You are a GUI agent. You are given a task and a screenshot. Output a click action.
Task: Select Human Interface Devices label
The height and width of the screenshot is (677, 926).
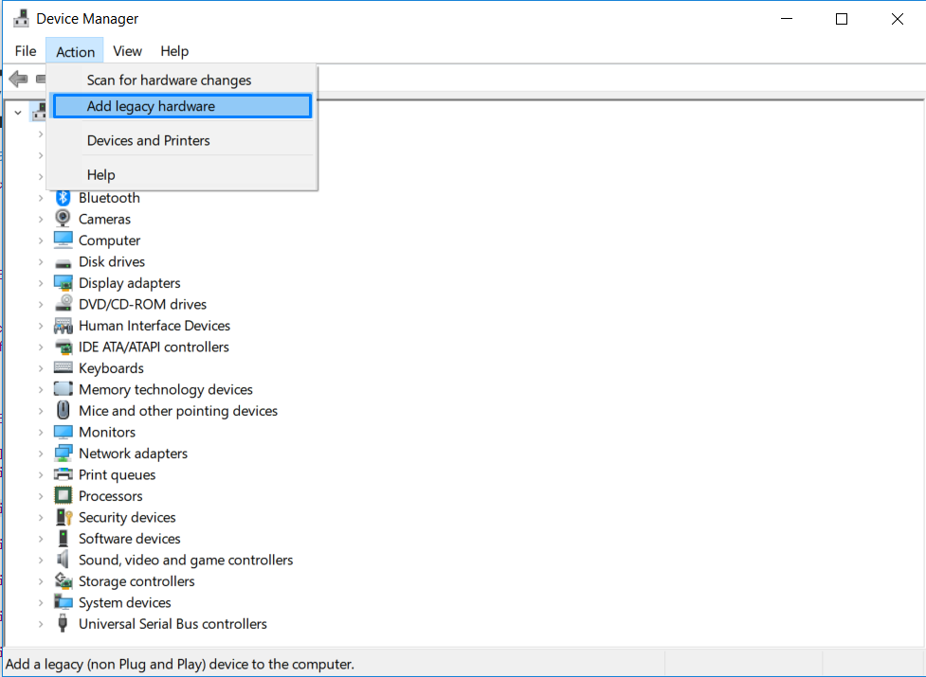[154, 326]
